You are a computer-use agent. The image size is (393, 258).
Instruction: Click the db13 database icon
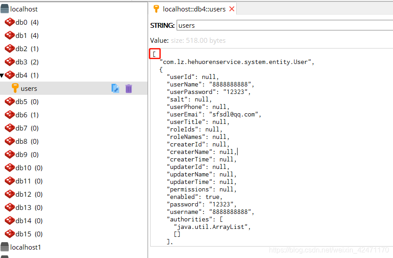click(x=10, y=207)
